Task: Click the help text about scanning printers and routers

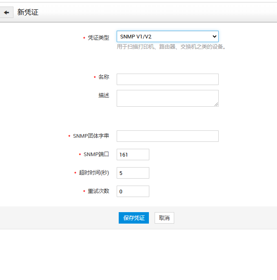Action: point(171,47)
